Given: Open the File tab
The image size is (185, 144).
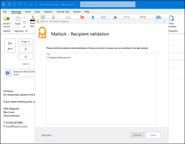Looking at the screenshot, I should tap(5, 12).
